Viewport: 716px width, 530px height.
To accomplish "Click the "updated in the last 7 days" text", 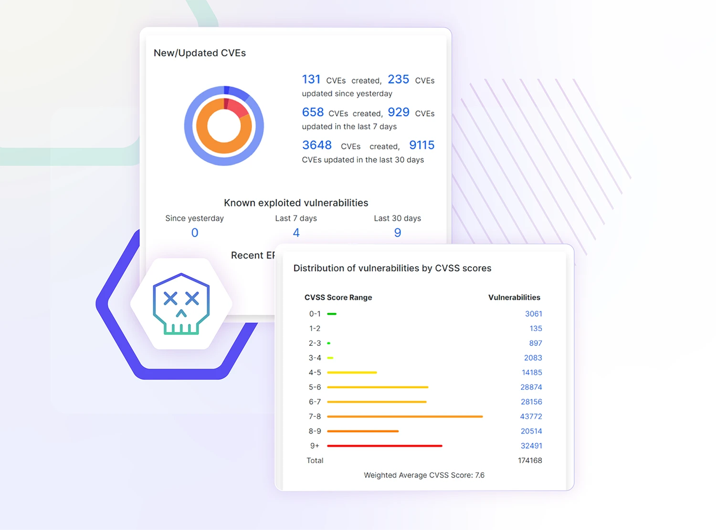I will tap(349, 127).
